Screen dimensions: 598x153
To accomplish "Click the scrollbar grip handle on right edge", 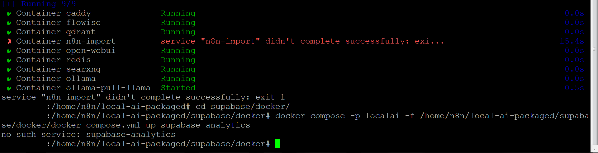I will (x=594, y=49).
